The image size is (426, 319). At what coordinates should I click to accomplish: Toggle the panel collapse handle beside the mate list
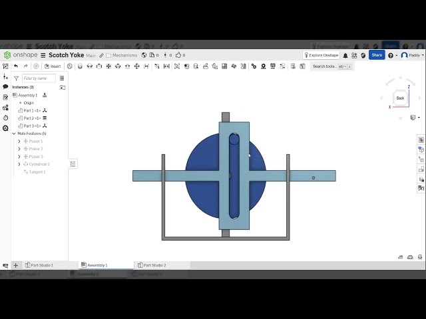73,164
